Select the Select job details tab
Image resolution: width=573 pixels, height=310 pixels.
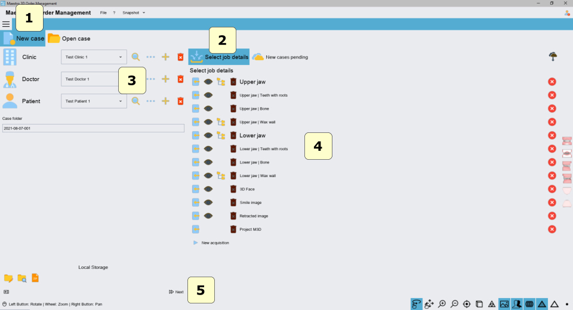click(x=219, y=57)
